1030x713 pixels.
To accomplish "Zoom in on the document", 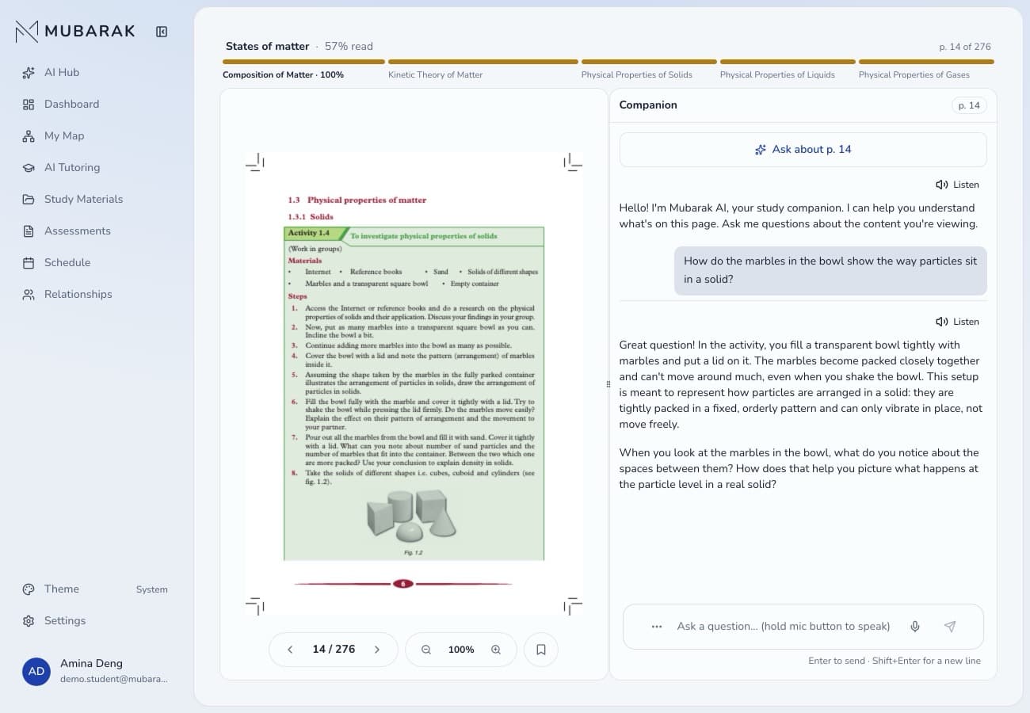I will [496, 650].
